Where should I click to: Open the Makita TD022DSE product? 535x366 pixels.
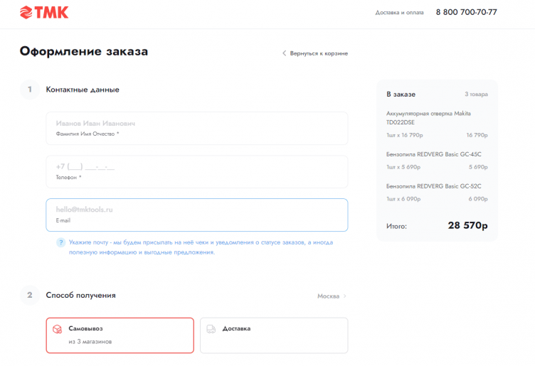pyautogui.click(x=428, y=117)
